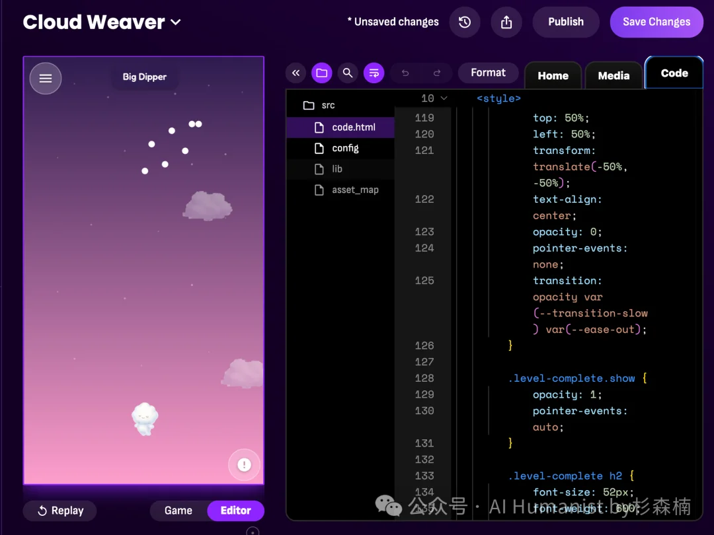Viewport: 714px width, 535px height.
Task: Switch to the Home tab
Action: pos(553,76)
